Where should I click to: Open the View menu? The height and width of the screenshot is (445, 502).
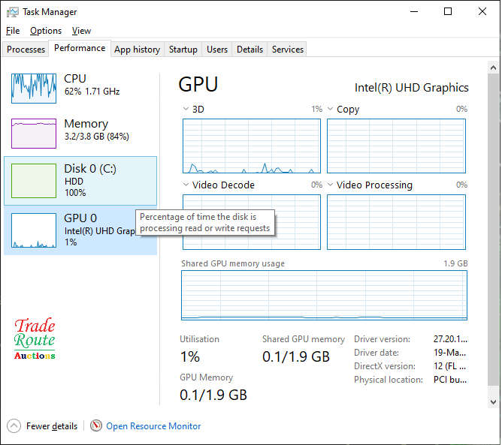pyautogui.click(x=81, y=31)
